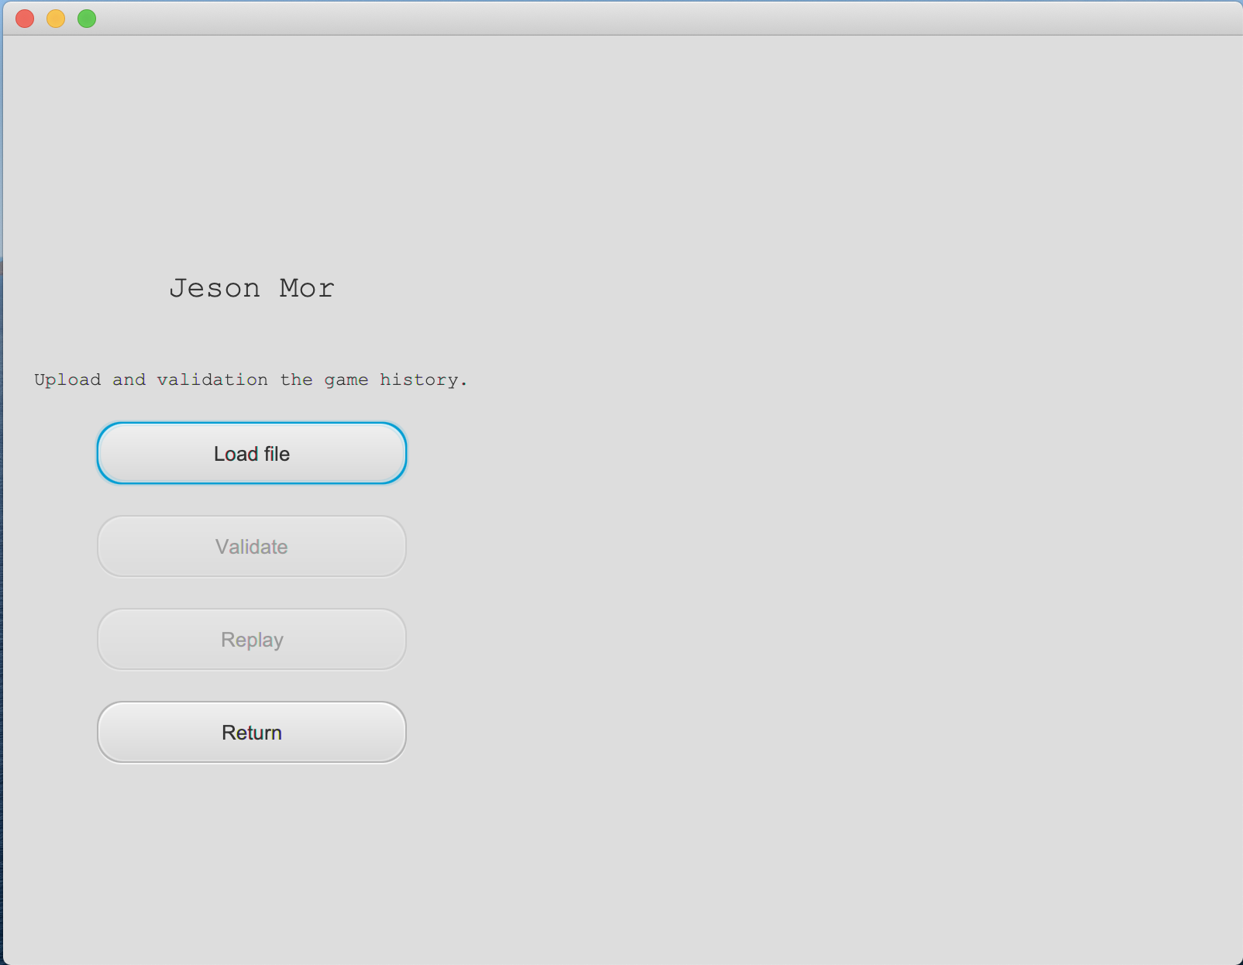Start the Replay button
This screenshot has width=1243, height=965.
252,639
